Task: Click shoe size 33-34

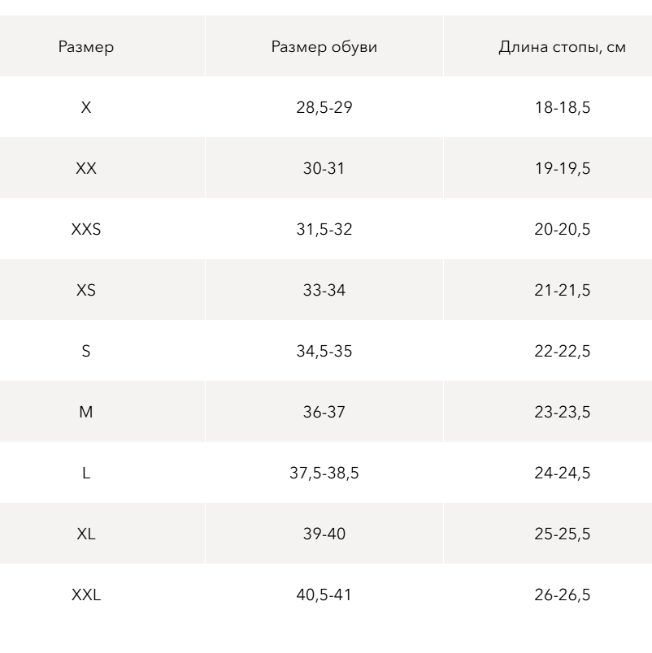Action: tap(324, 291)
